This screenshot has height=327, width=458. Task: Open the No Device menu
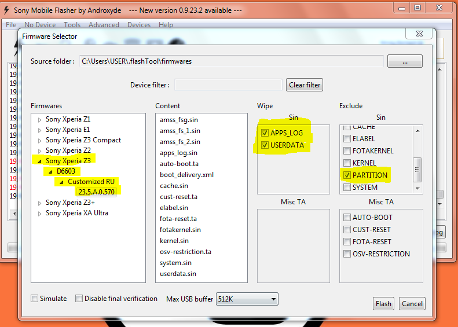point(40,25)
